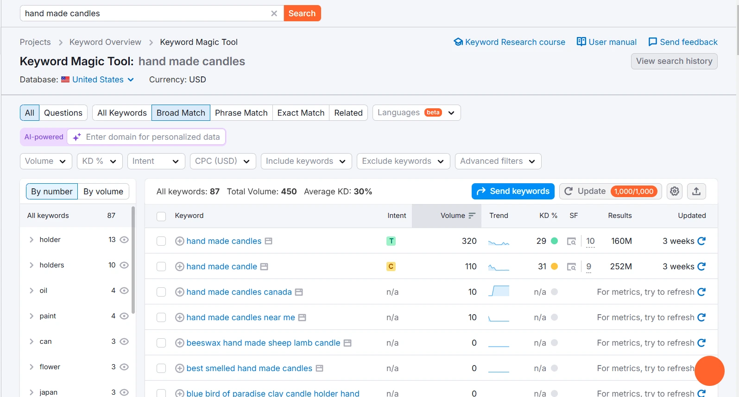Check the beeswax hand made sheep lamb candle checkbox

tap(161, 343)
